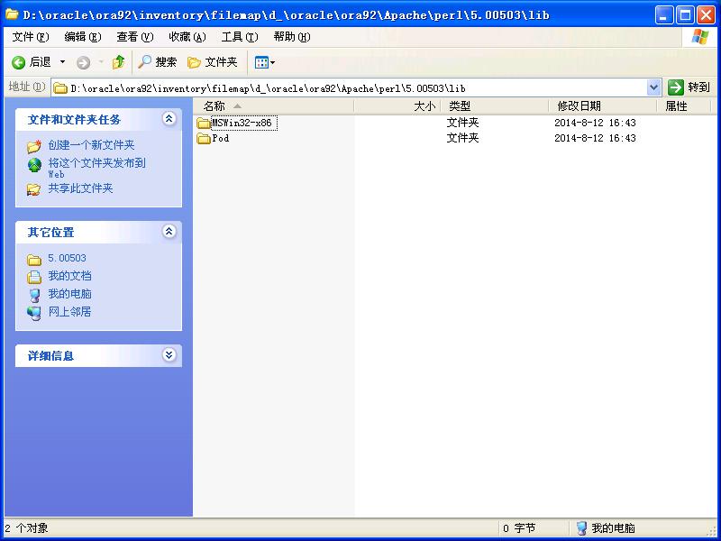Click status bar 我的电脑 zone icon
Image resolution: width=721 pixels, height=541 pixels.
point(582,528)
